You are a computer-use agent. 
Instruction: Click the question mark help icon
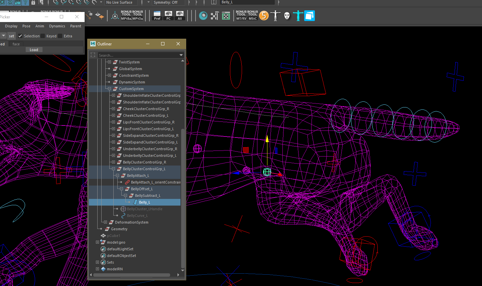tap(25, 2)
